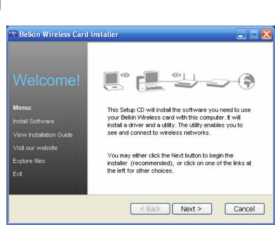Select Exit in the left menu
This screenshot has width=275, height=225.
coord(17,174)
